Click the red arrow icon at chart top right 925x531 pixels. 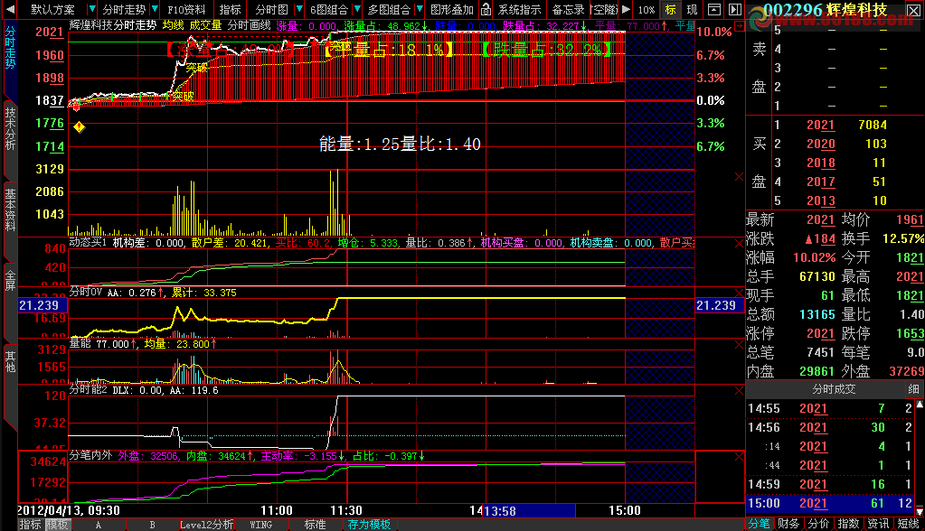point(739,26)
